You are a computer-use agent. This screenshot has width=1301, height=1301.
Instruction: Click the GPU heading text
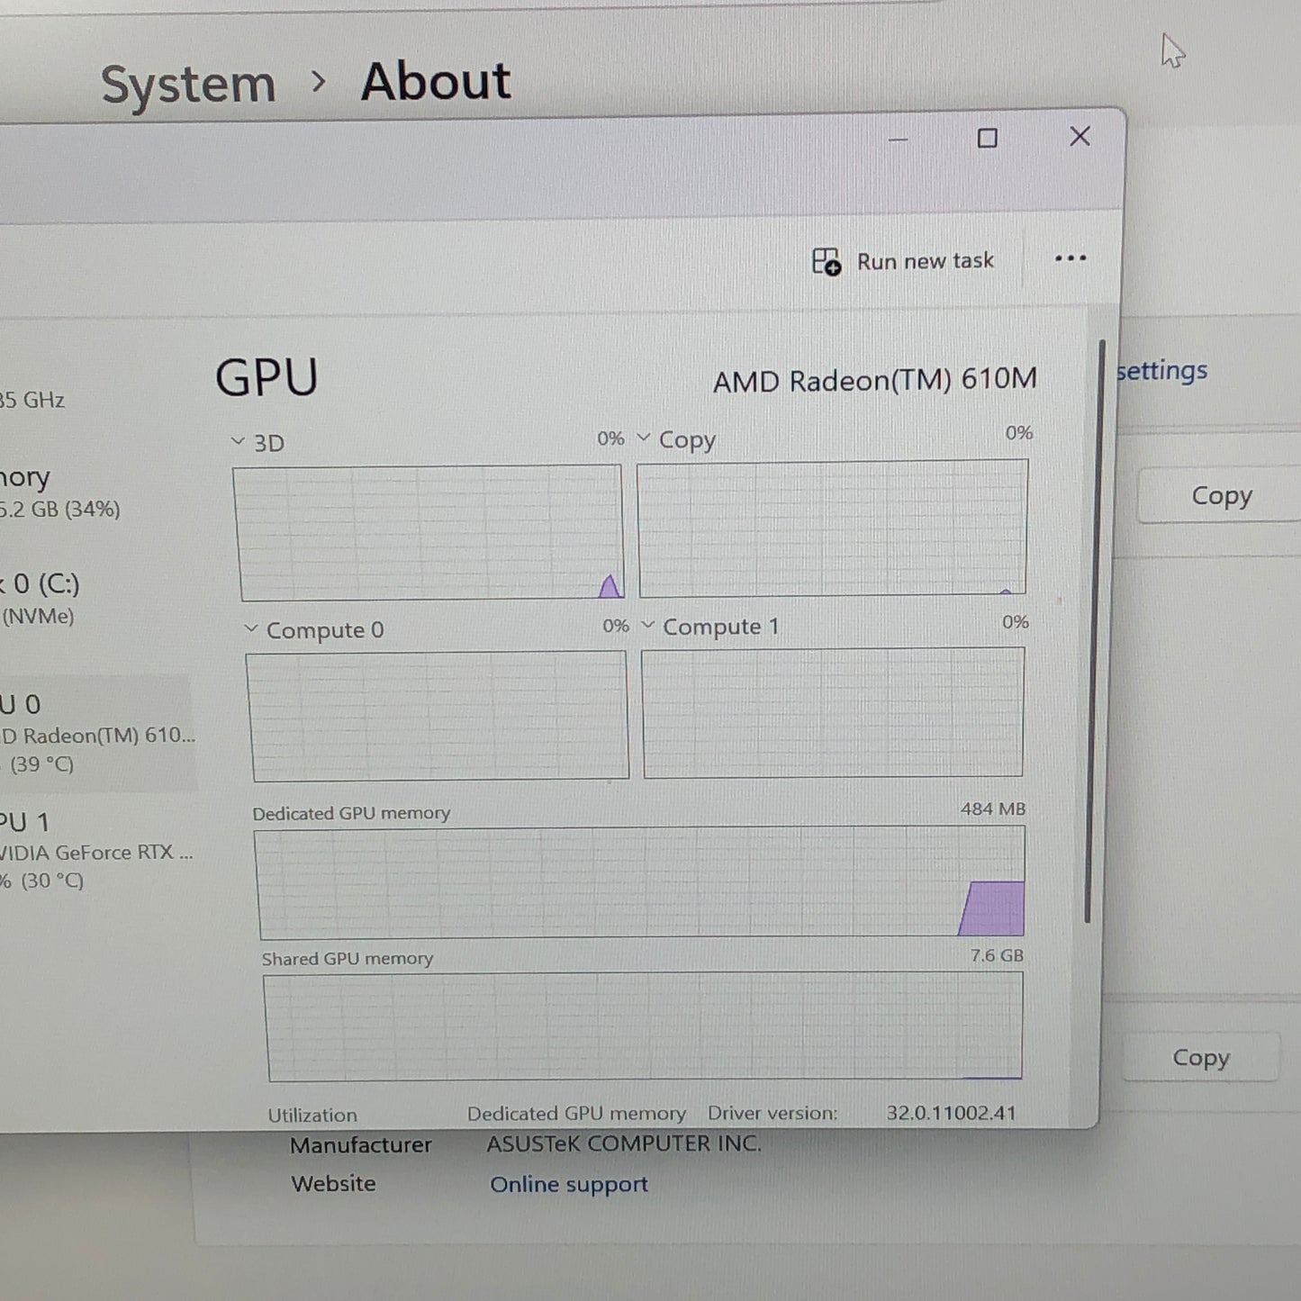tap(267, 377)
